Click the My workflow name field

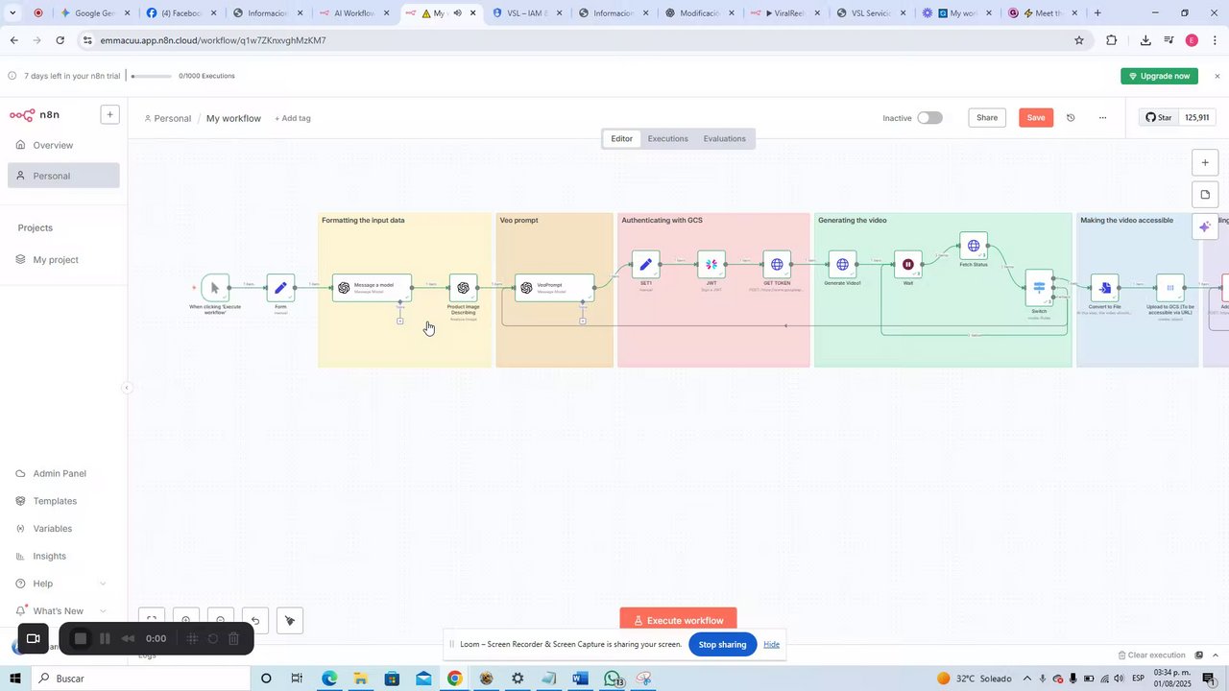point(233,119)
